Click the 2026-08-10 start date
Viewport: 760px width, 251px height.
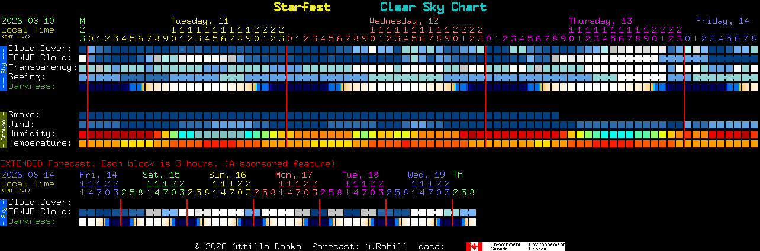(28, 21)
